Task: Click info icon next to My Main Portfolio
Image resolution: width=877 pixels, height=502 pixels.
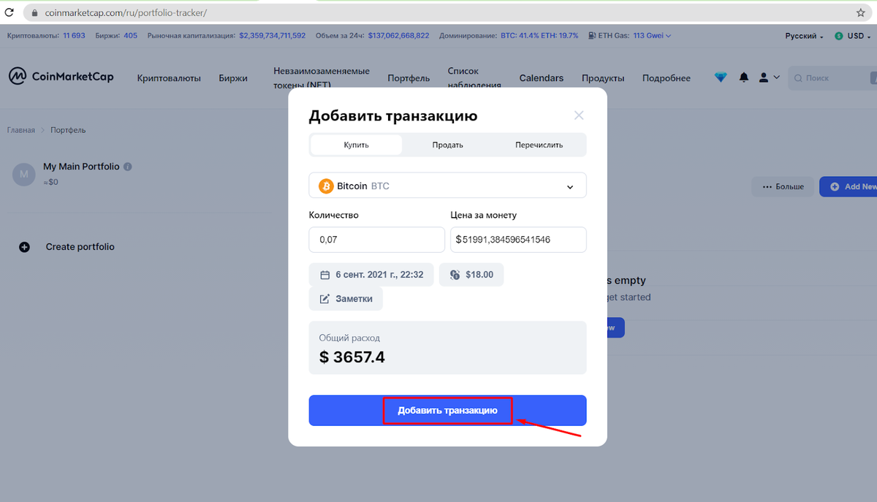Action: 128,167
